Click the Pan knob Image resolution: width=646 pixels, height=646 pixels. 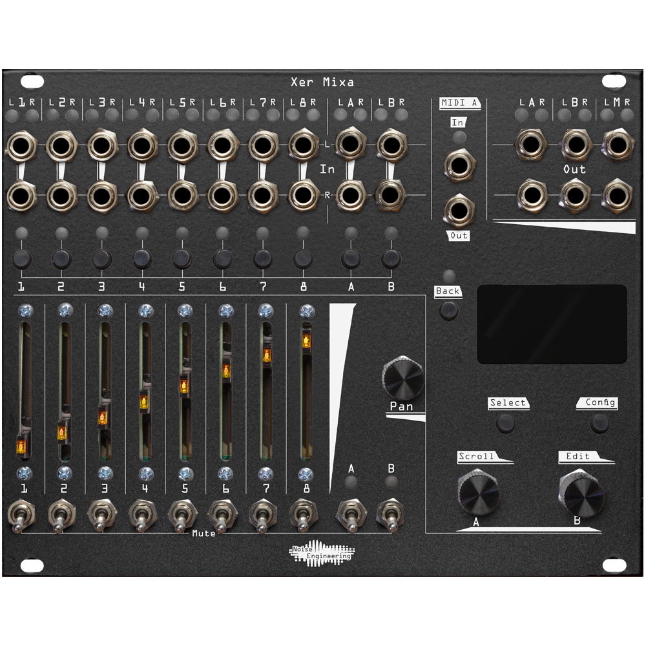tap(403, 378)
